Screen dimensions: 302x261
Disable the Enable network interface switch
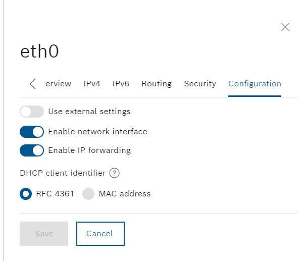click(32, 132)
